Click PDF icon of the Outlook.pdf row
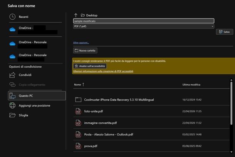The width and height of the screenshot is (235, 157). pyautogui.click(x=78, y=134)
